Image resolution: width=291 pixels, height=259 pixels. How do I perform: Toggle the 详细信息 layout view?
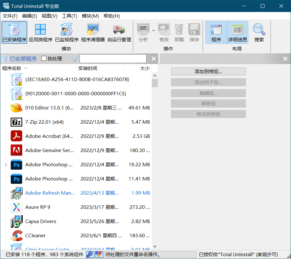tap(238, 32)
